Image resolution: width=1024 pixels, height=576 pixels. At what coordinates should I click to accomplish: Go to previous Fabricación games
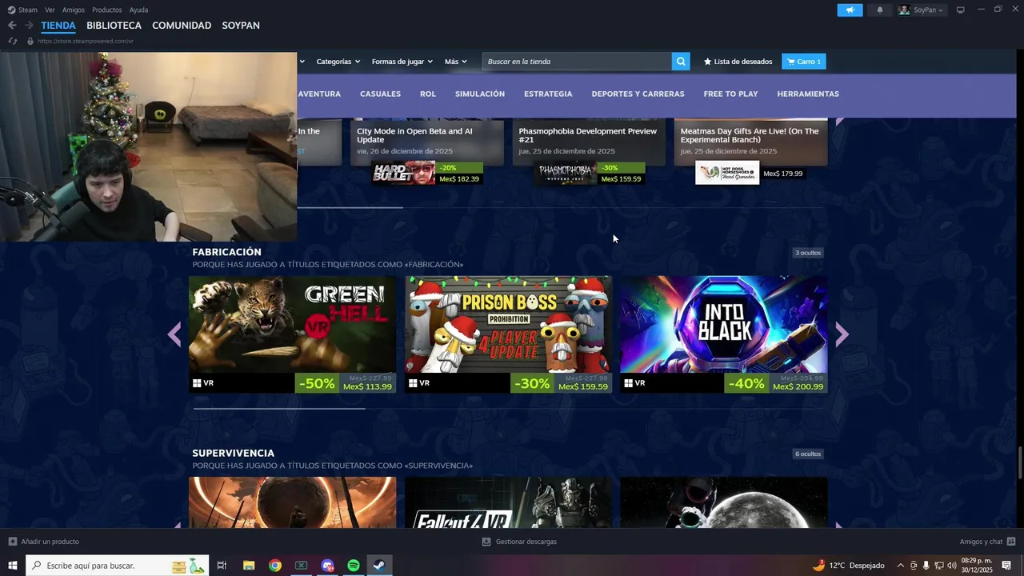pyautogui.click(x=174, y=334)
